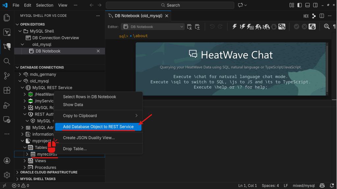Choose Show Data in context menu
This screenshot has height=189, width=337.
[98, 105]
